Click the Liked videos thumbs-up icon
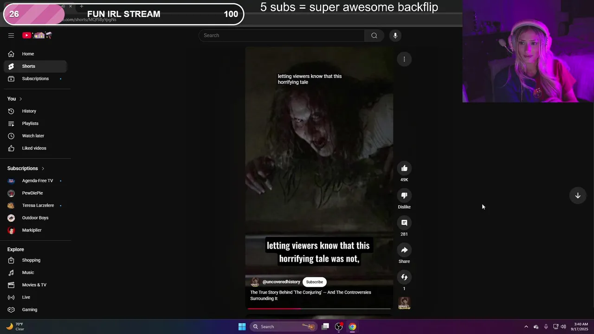Image resolution: width=594 pixels, height=334 pixels. [x=11, y=148]
